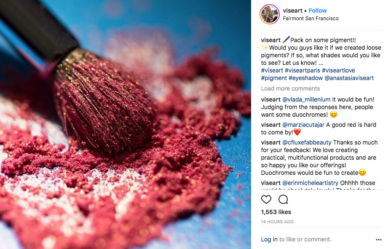Visit the @marziacutajar profile mention
391x249 pixels.
pyautogui.click(x=303, y=125)
